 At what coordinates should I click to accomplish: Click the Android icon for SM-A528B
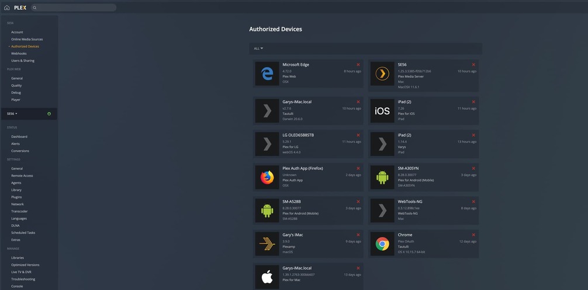(267, 211)
